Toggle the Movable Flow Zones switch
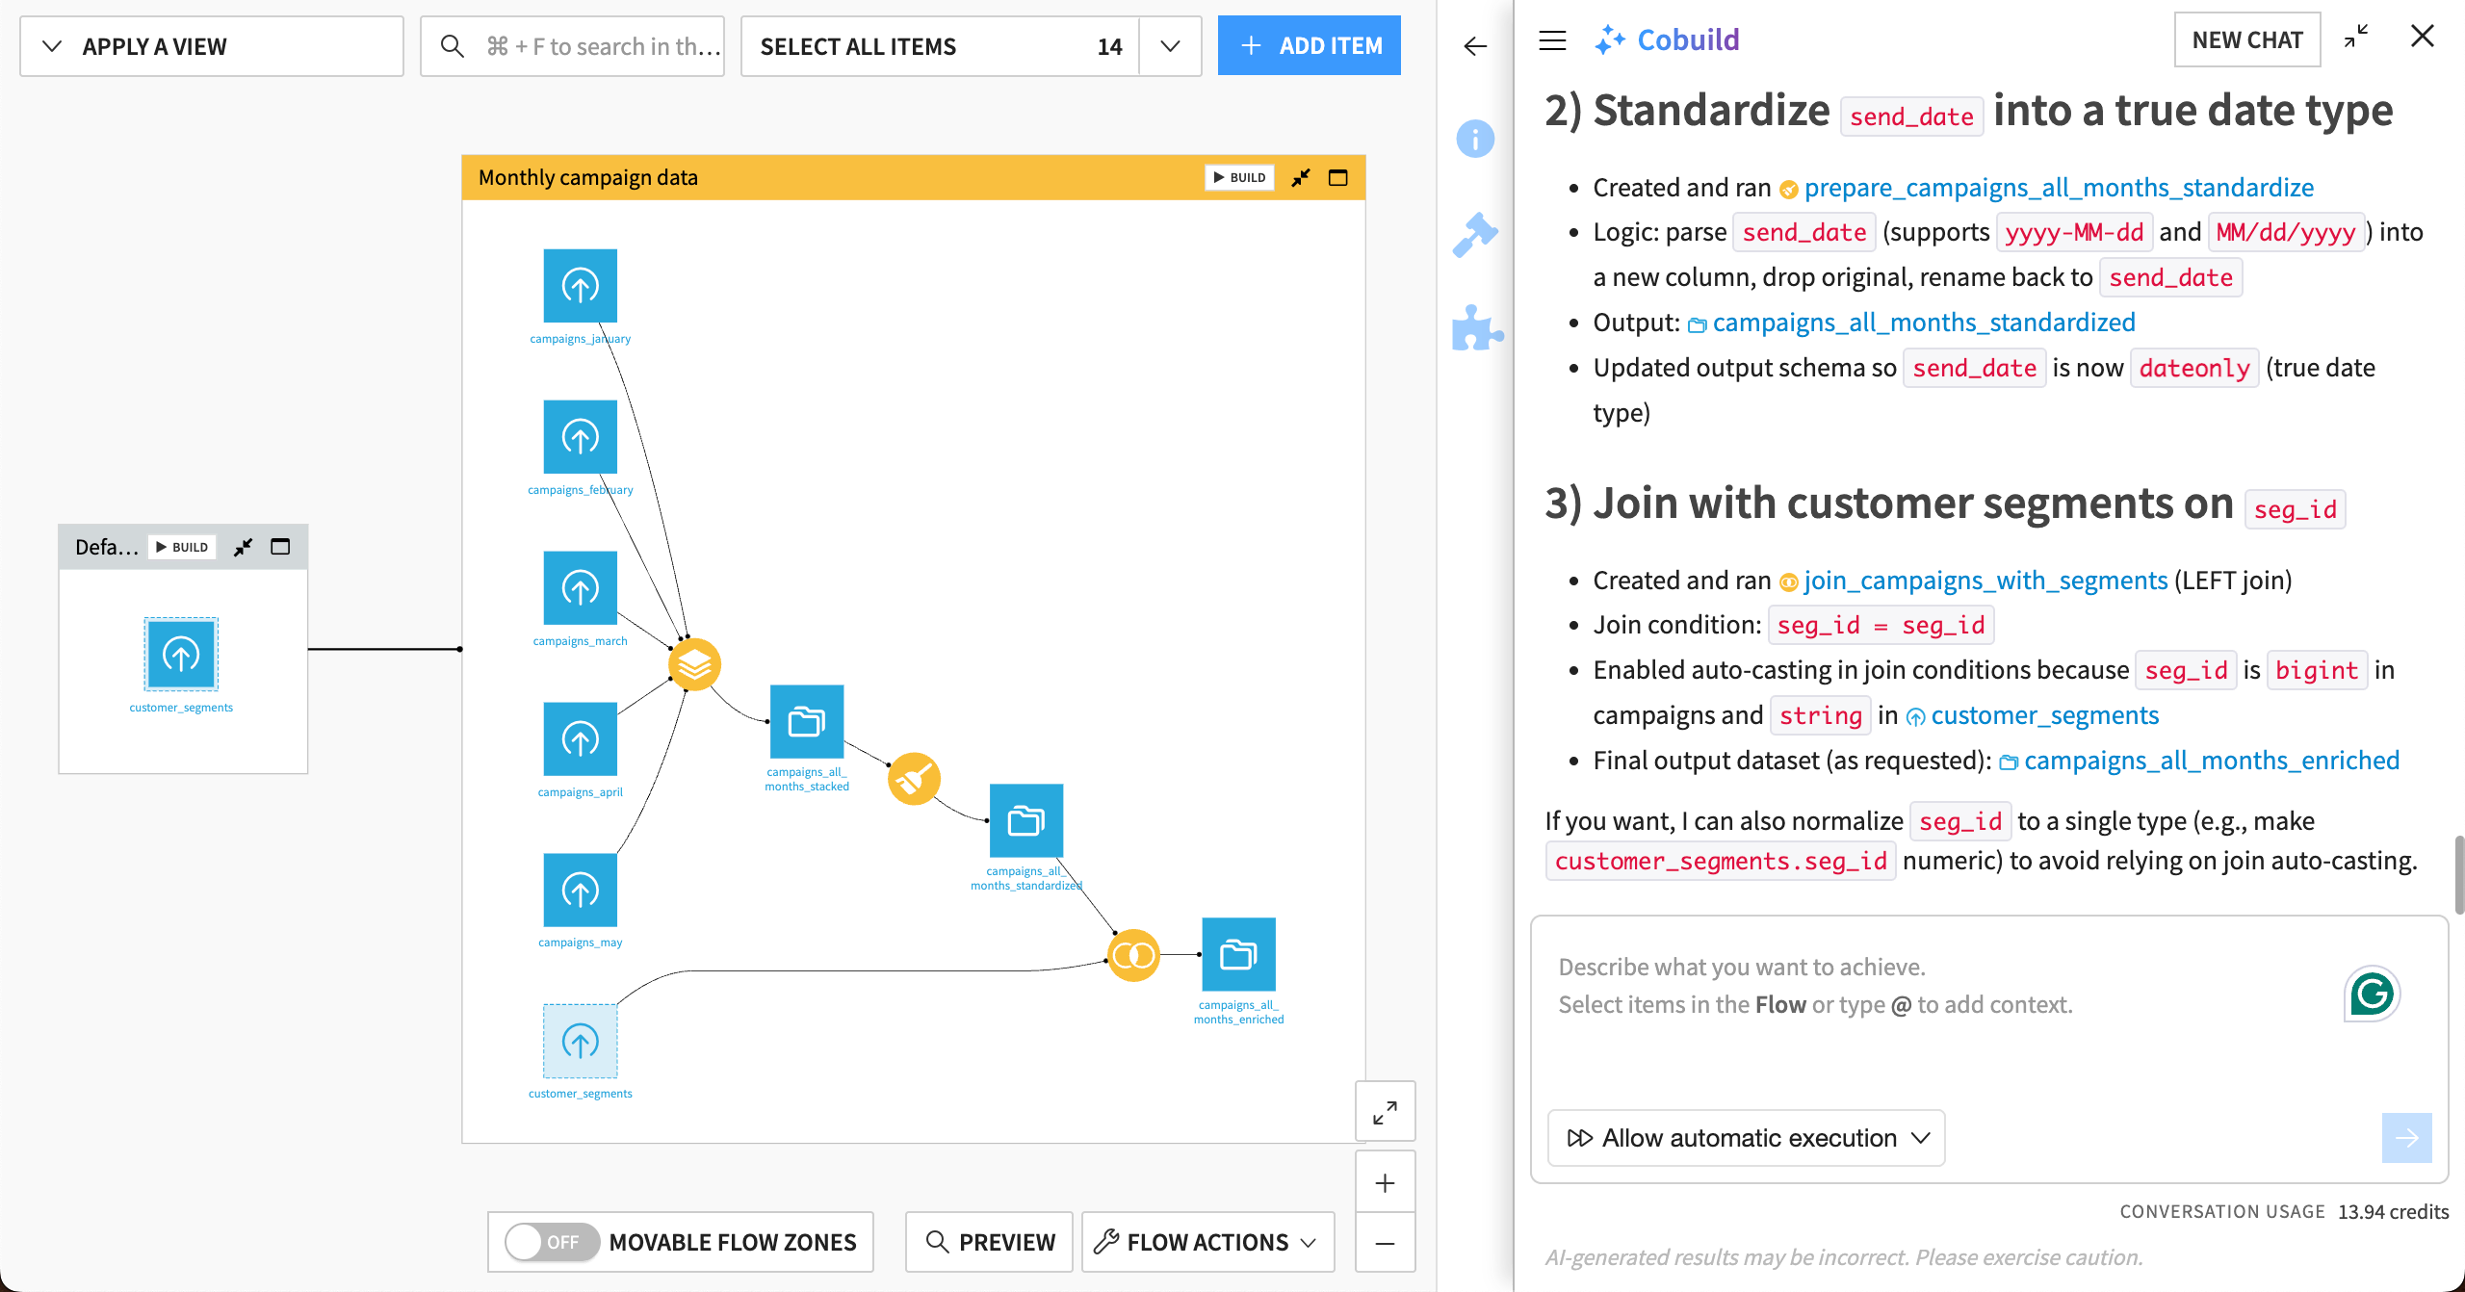This screenshot has width=2465, height=1292. pos(552,1242)
